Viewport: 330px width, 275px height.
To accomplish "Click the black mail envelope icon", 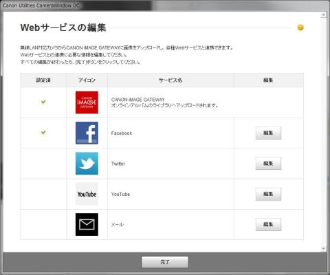I will 87,224.
